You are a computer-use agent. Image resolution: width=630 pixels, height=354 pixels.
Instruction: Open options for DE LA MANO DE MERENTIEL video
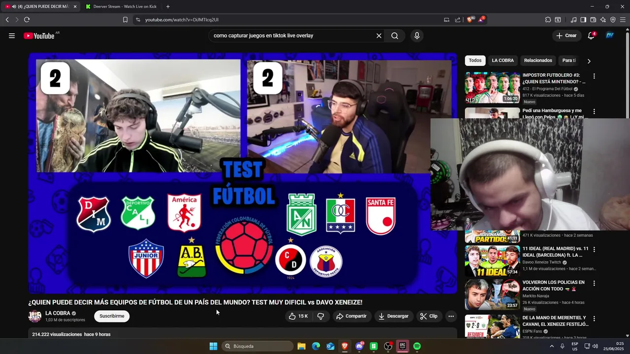[594, 319]
